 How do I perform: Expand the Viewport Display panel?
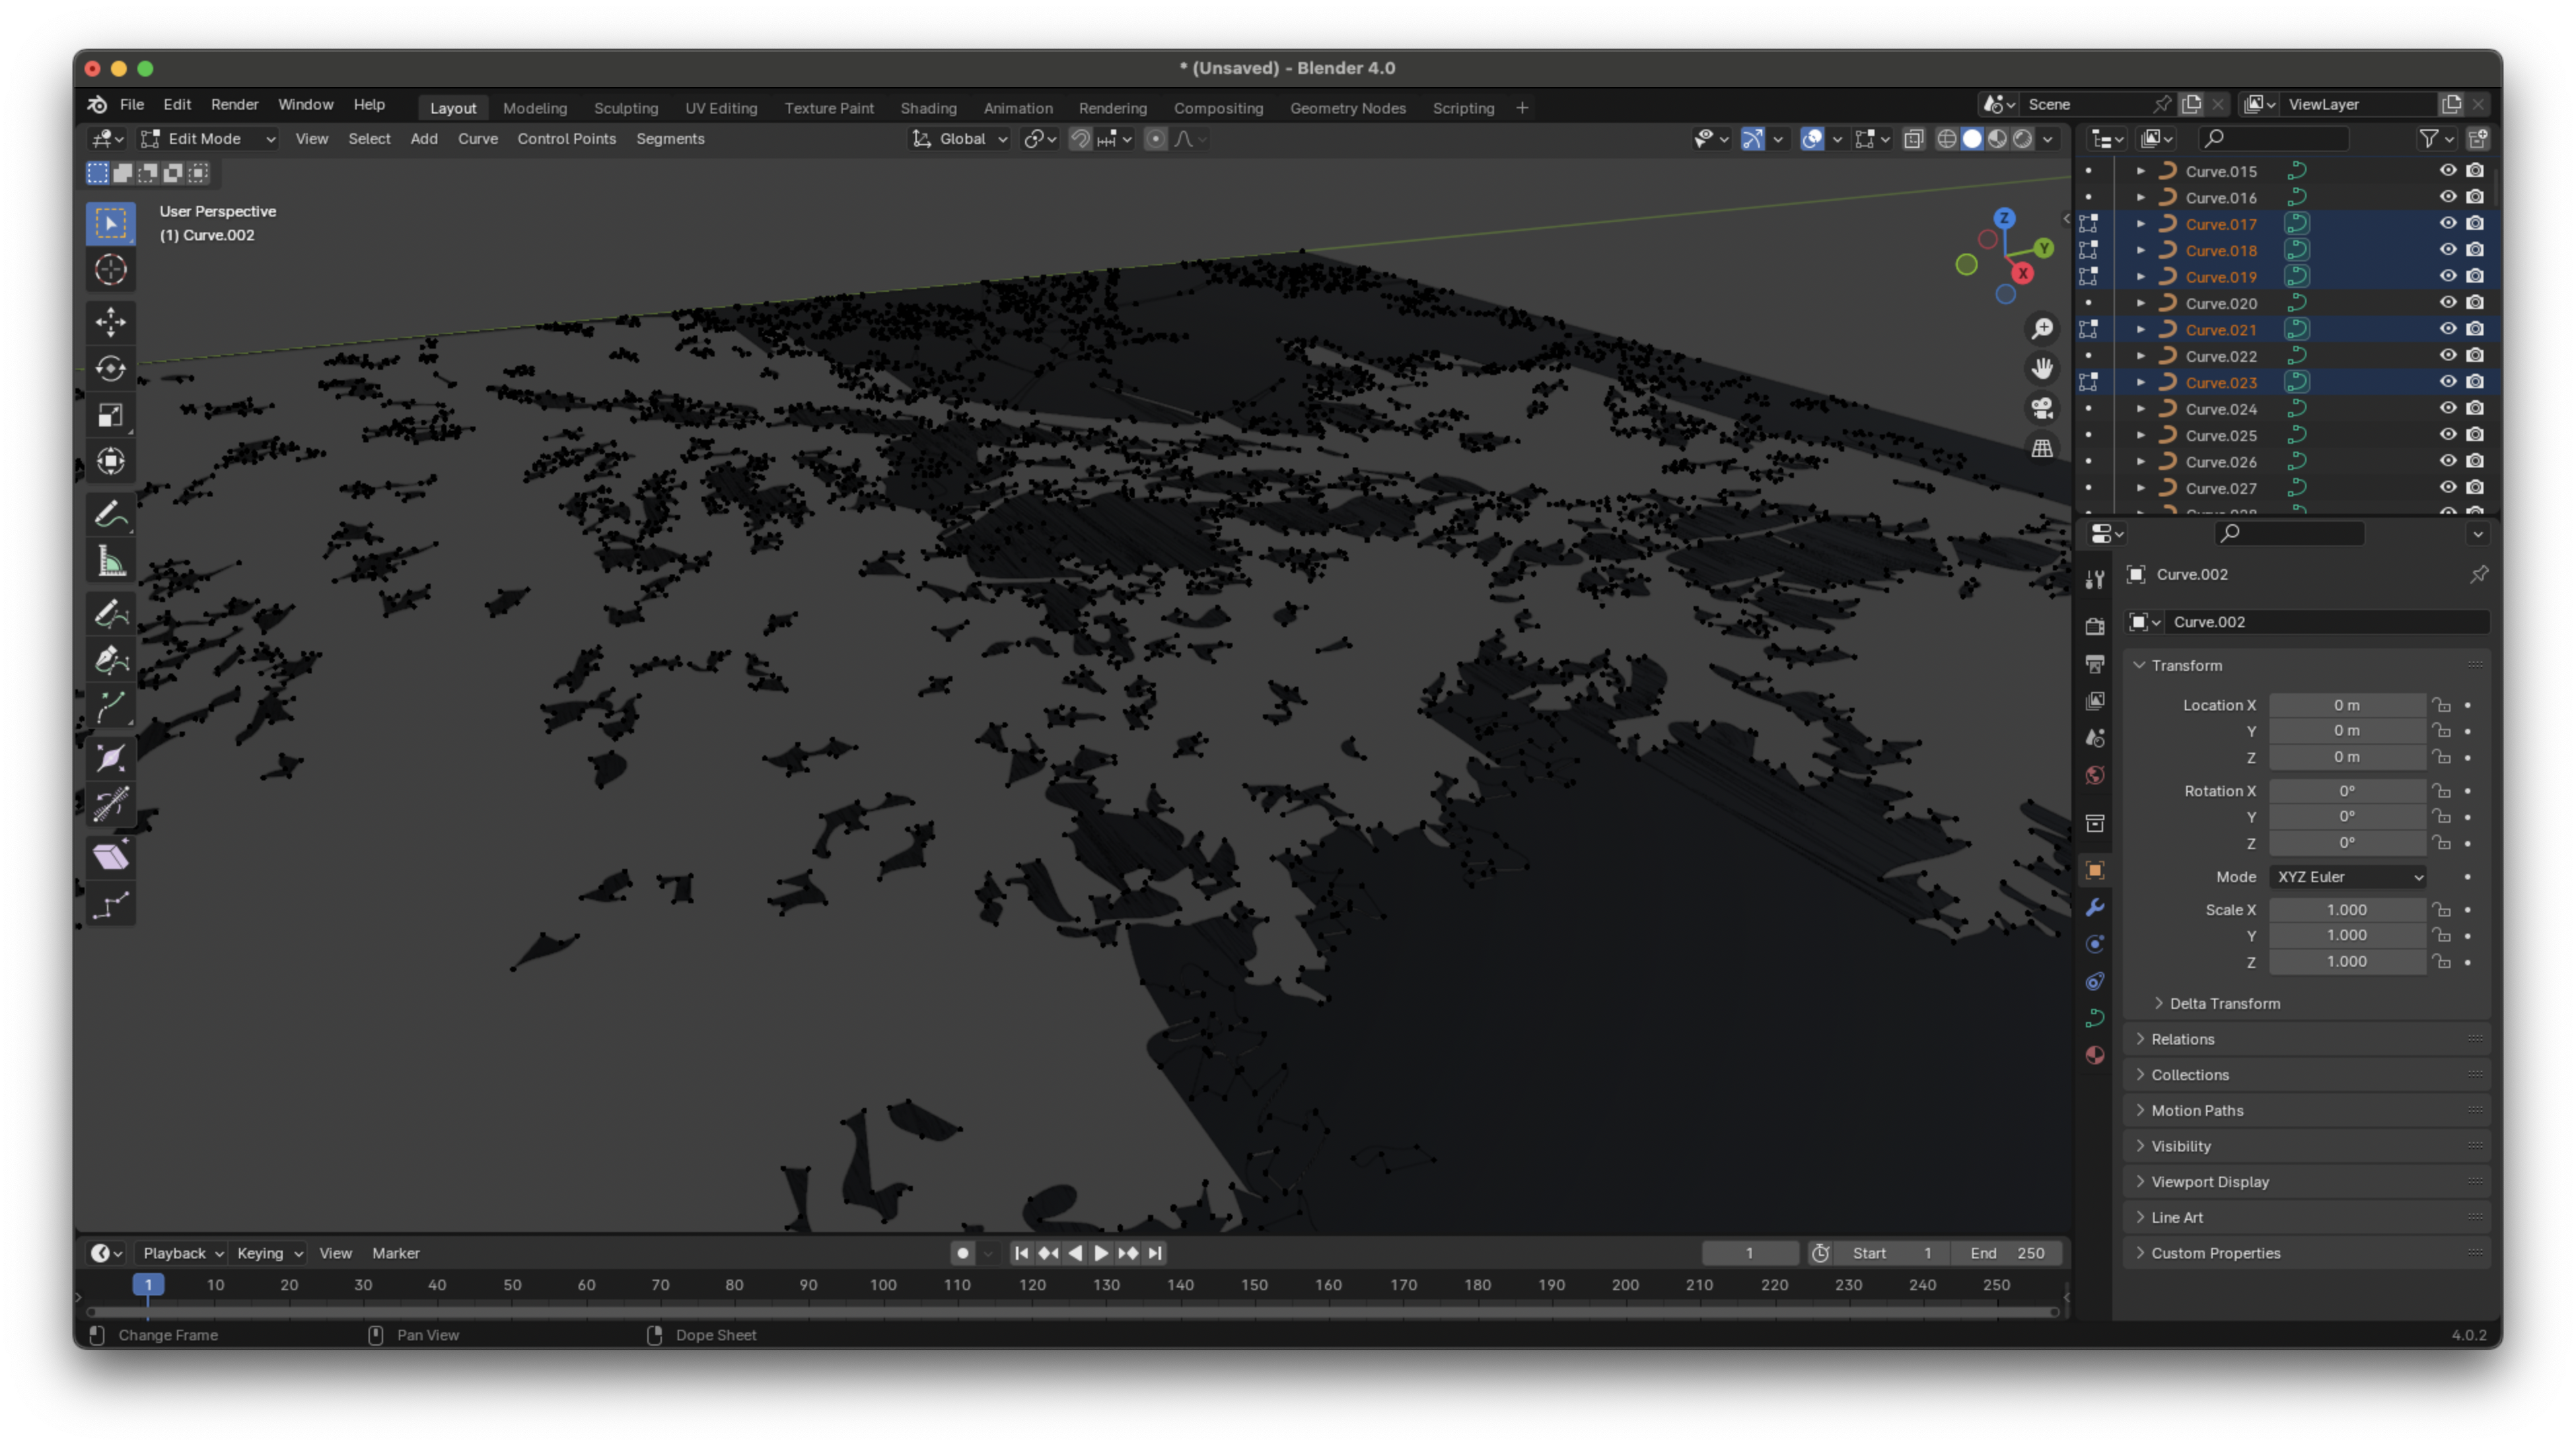(2209, 1181)
